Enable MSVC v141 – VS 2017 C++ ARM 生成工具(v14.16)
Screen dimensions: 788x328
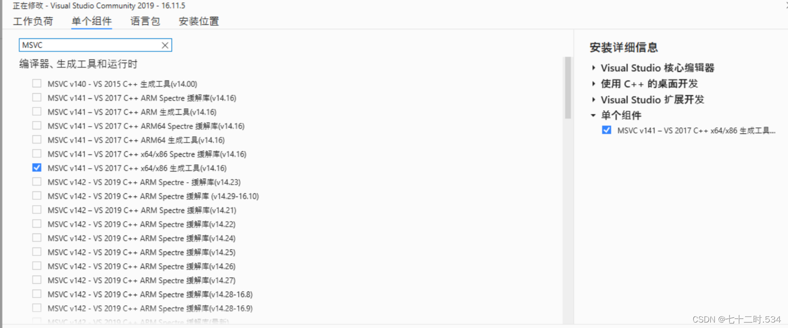[x=37, y=111]
